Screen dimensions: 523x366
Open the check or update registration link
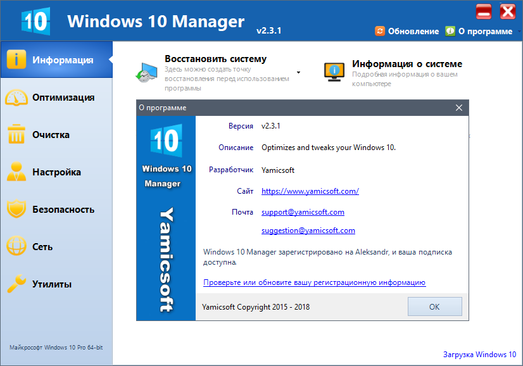[x=314, y=282]
